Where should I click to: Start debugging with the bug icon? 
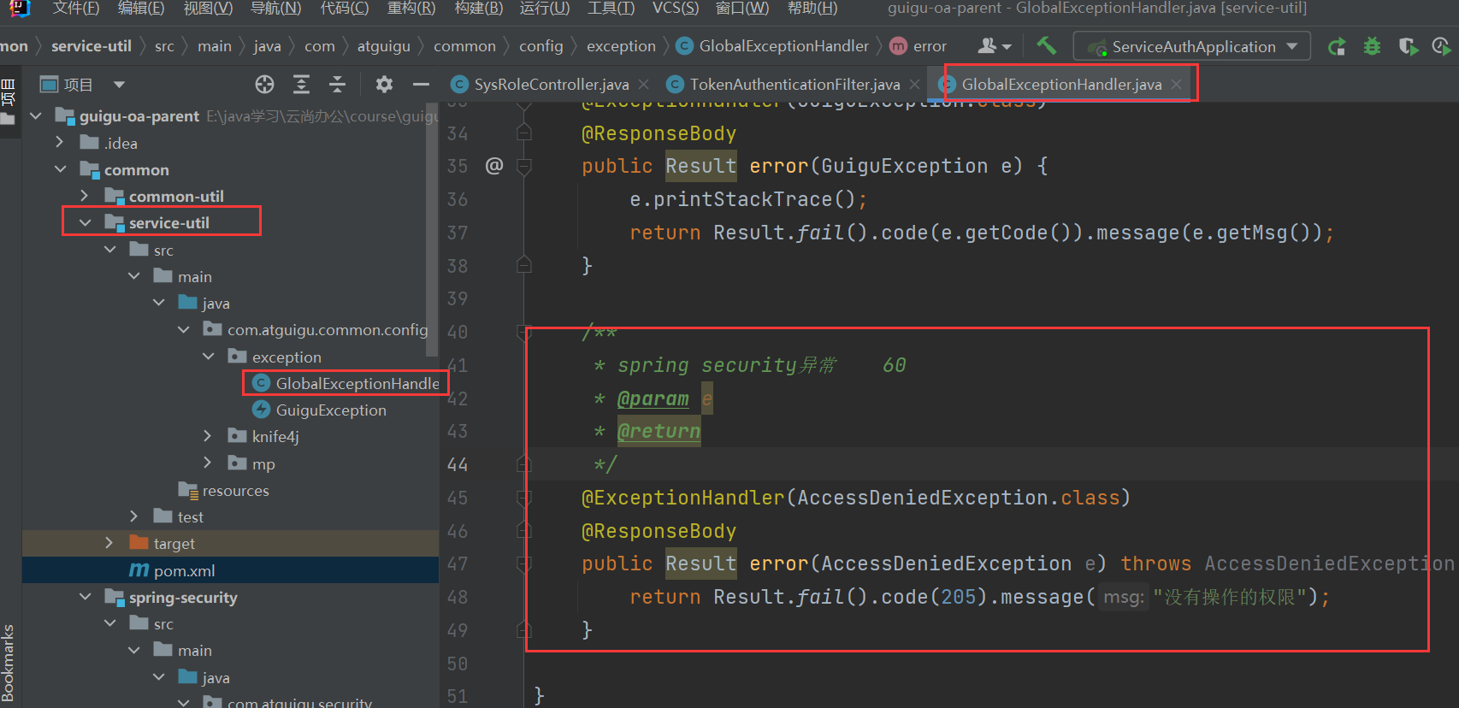pyautogui.click(x=1372, y=46)
